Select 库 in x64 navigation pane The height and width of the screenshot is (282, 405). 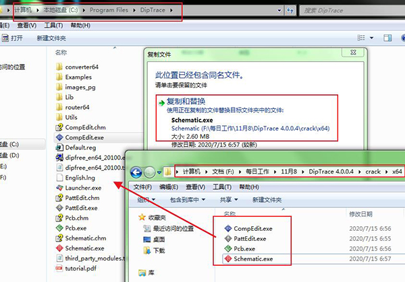[146, 273]
